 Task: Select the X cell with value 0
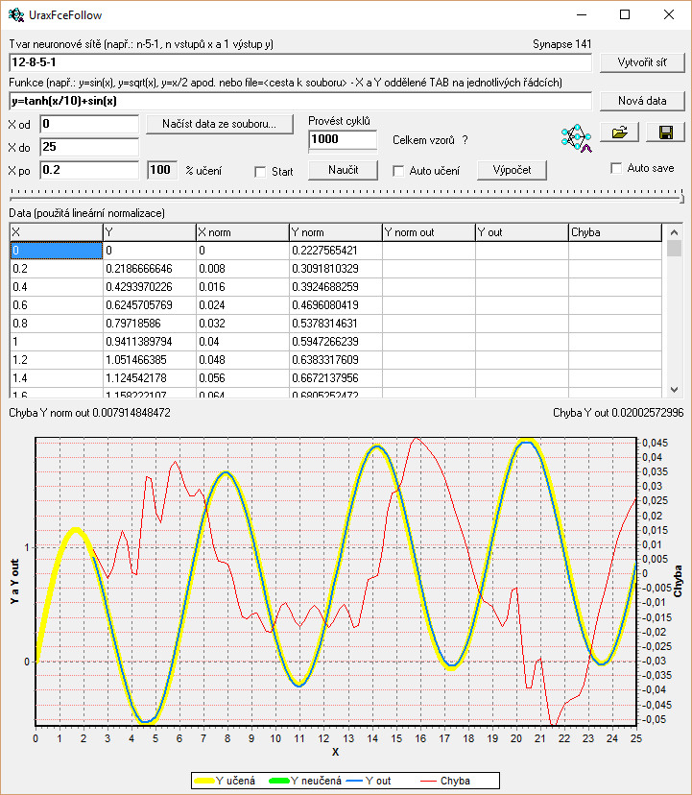57,251
